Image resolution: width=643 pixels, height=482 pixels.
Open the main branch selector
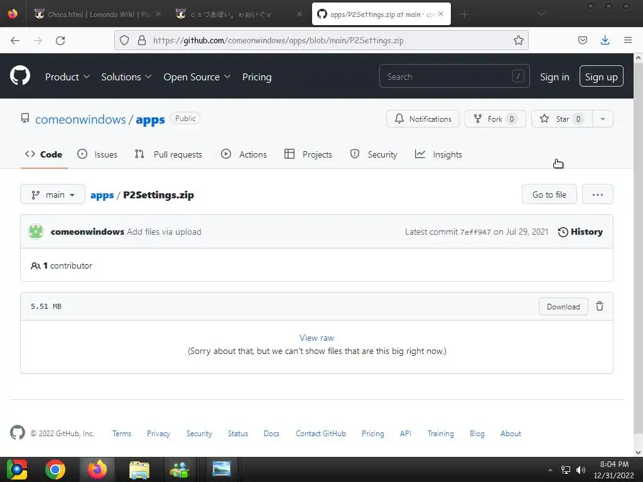[53, 195]
